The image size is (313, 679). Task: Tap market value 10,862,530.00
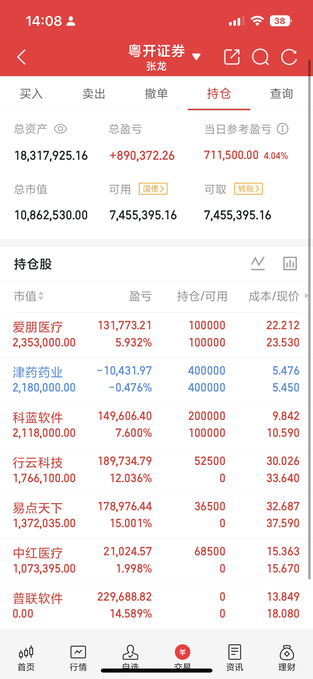pos(51,215)
